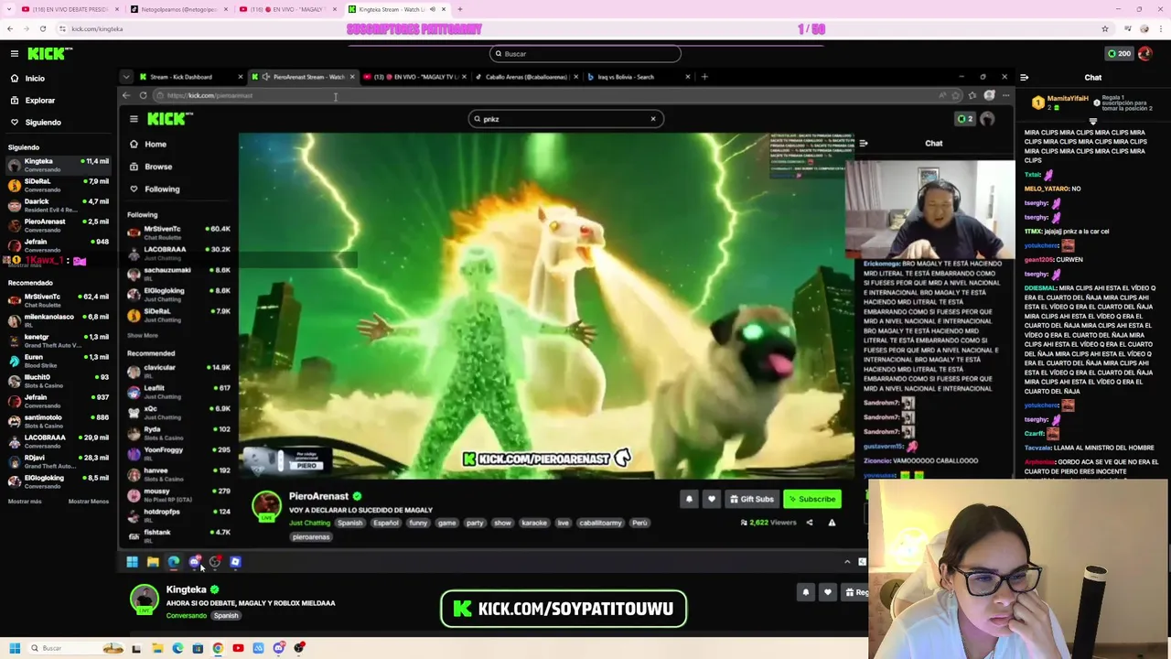Click the green Subscribe button

tap(812, 500)
